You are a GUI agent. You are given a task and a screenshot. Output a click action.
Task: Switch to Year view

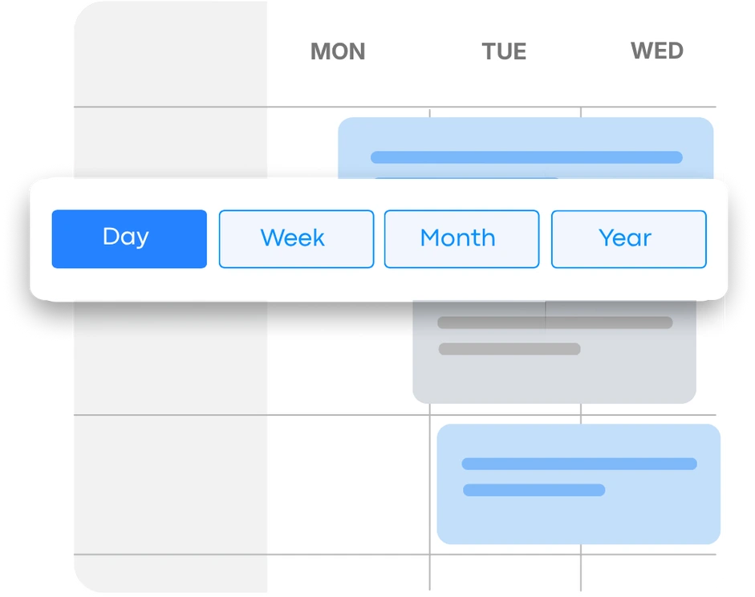(628, 238)
